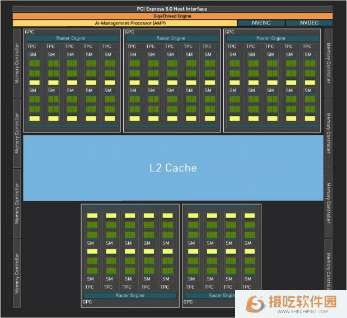Select the orange GigaThread Engine bar
Viewport: 347px width, 318px height.
(172, 16)
